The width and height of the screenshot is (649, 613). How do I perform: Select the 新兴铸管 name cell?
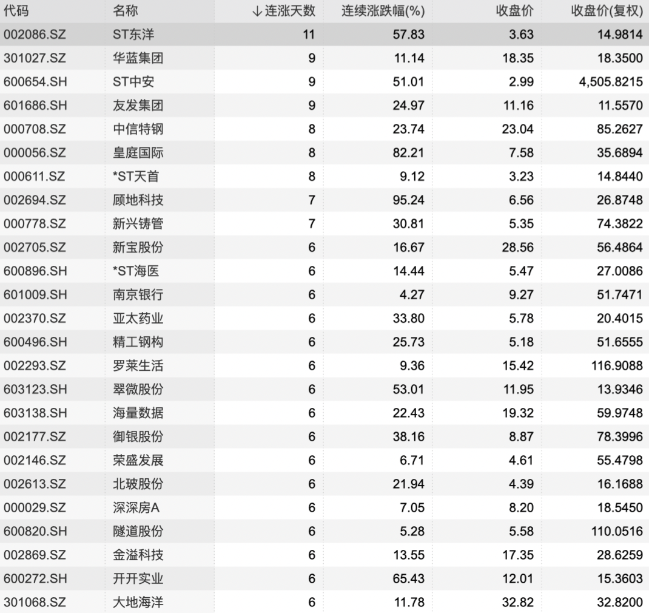point(138,223)
